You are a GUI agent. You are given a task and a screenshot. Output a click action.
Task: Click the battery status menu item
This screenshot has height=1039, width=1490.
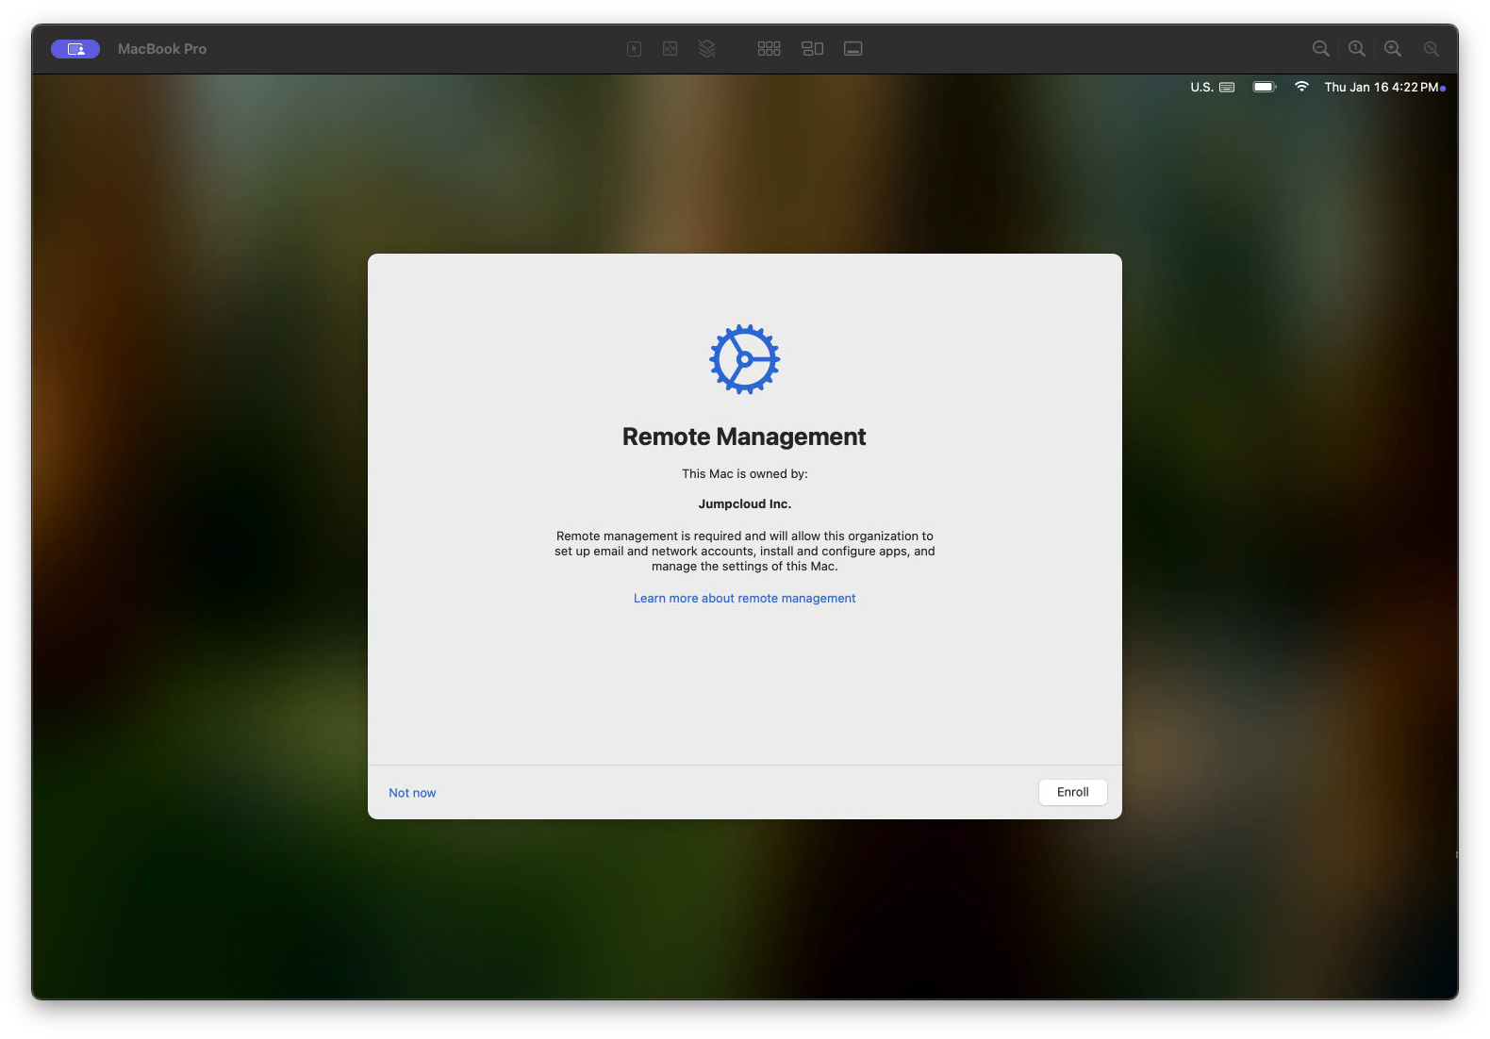[1264, 87]
